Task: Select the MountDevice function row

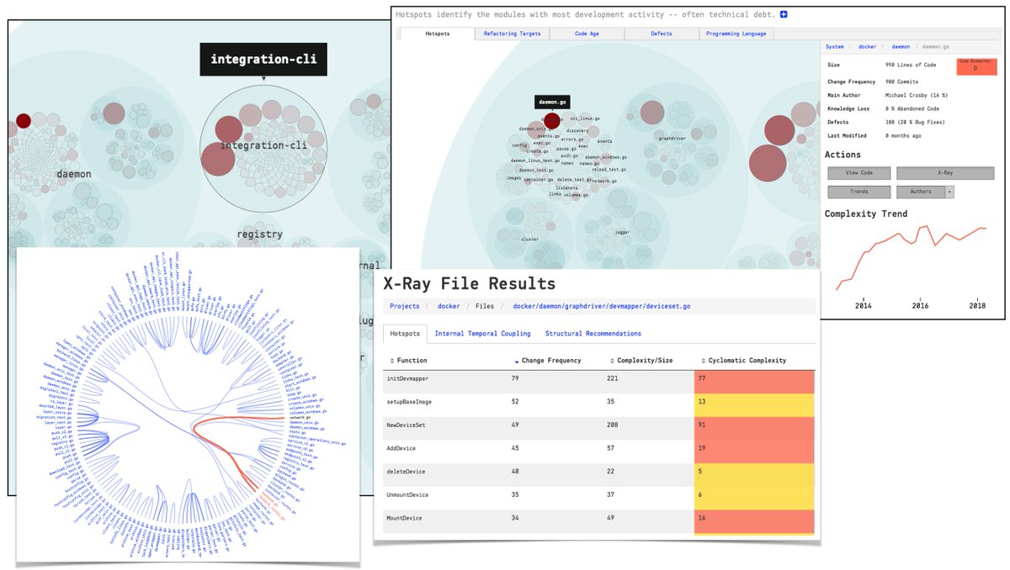Action: [x=598, y=520]
